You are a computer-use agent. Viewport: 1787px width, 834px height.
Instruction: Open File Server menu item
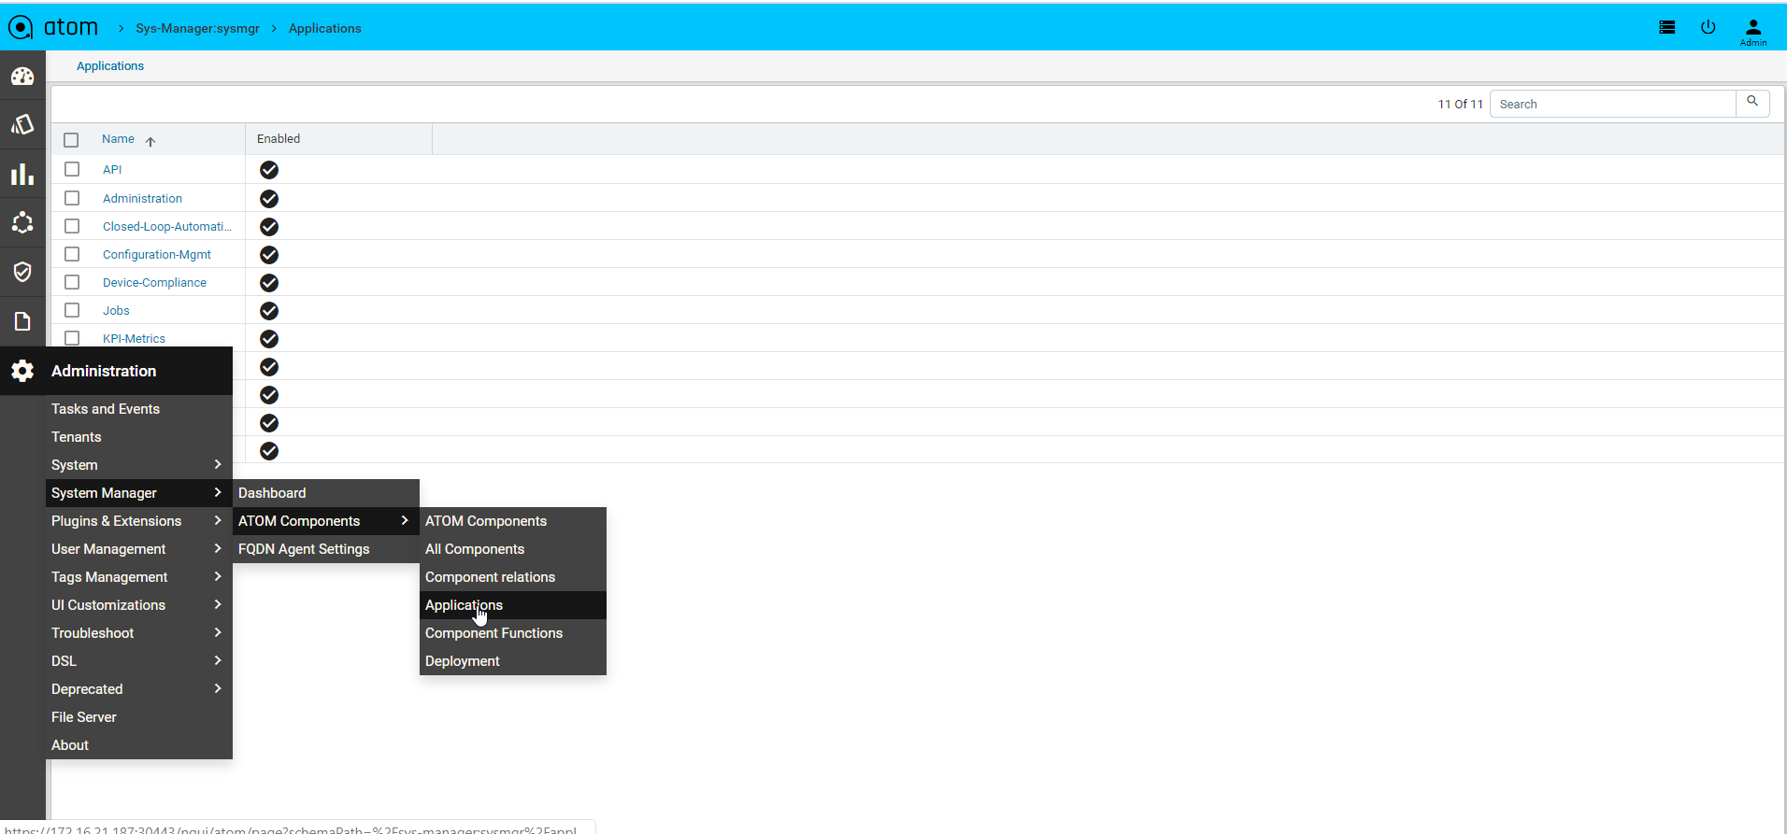point(138,717)
